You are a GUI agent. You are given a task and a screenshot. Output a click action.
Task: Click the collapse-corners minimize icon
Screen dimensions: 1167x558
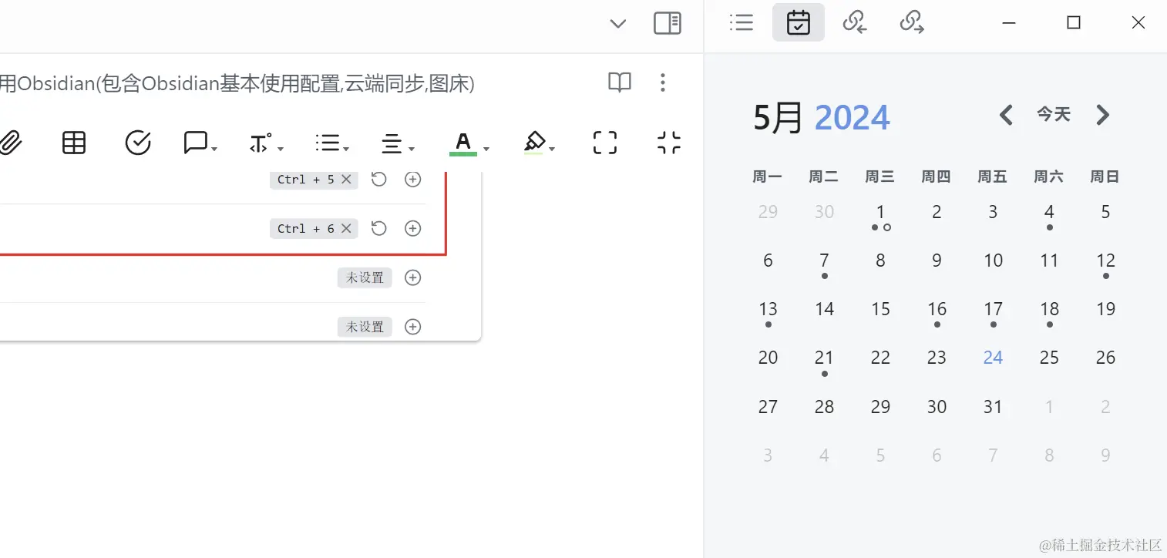[x=669, y=143]
